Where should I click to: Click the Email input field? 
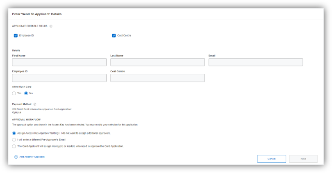[x=255, y=62]
